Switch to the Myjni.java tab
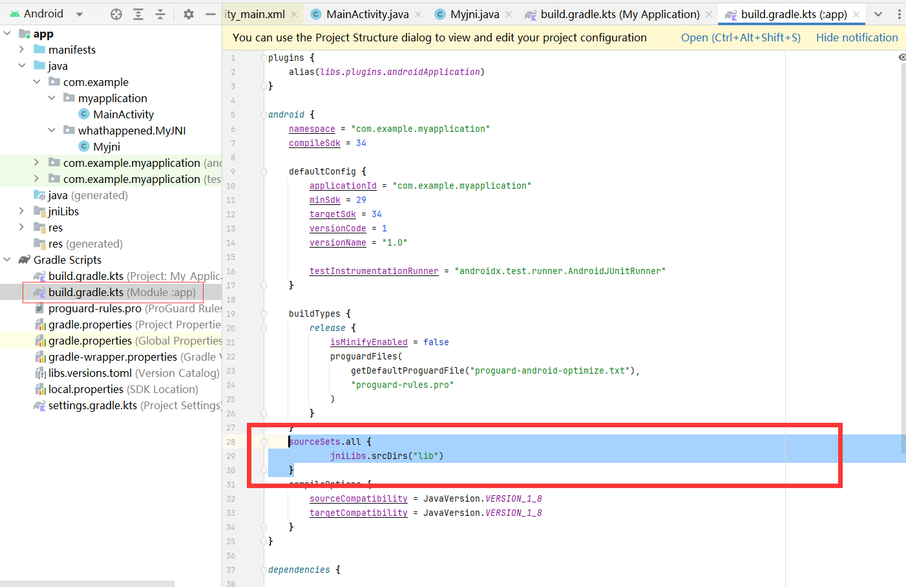 coord(474,14)
